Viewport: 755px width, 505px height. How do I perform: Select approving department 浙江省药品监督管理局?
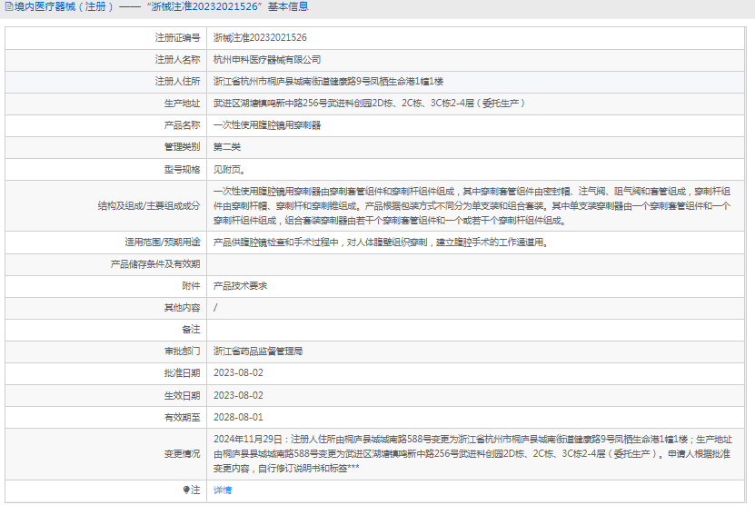(258, 351)
